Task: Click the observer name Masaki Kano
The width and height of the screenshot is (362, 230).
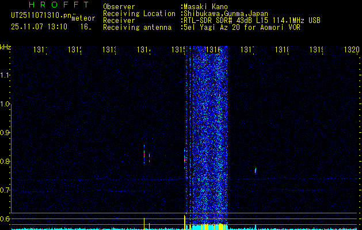Action: [x=205, y=7]
